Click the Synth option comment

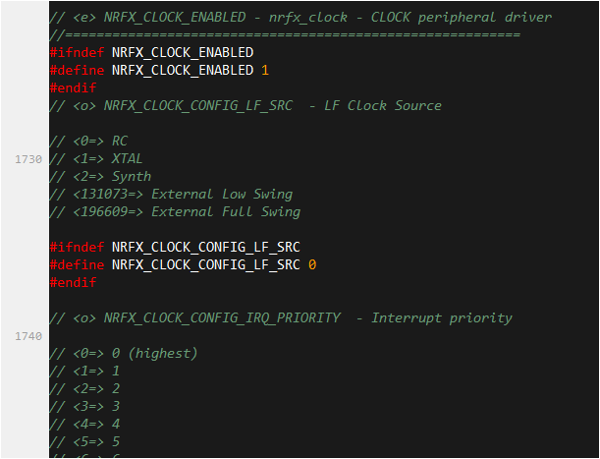(100, 177)
